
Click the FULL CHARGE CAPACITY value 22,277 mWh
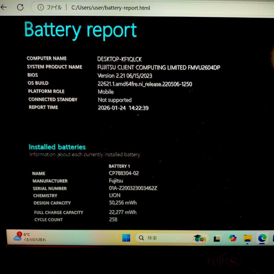point(123,212)
